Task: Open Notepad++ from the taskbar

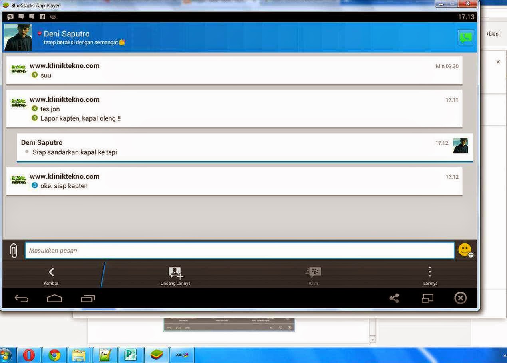Action: pyautogui.click(x=105, y=355)
